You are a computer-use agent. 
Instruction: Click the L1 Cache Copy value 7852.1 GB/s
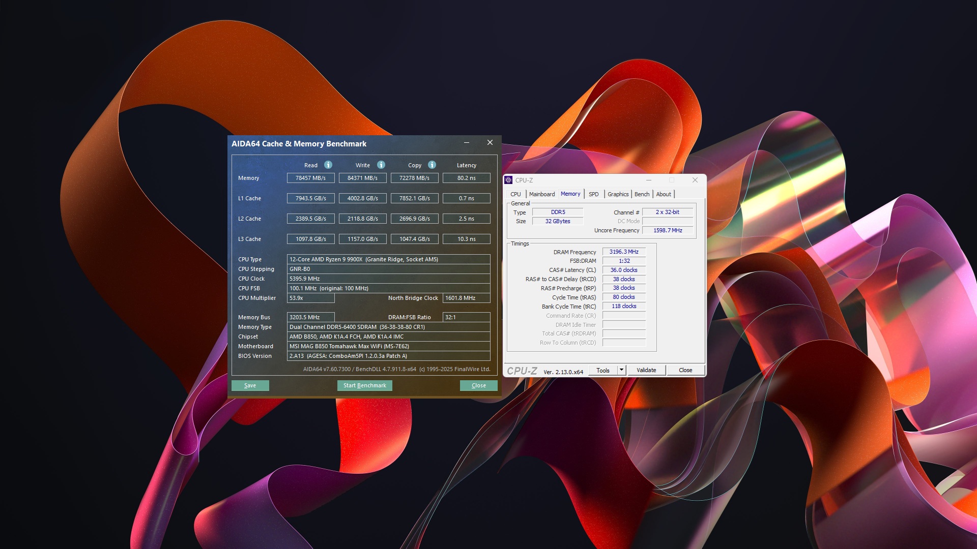415,198
